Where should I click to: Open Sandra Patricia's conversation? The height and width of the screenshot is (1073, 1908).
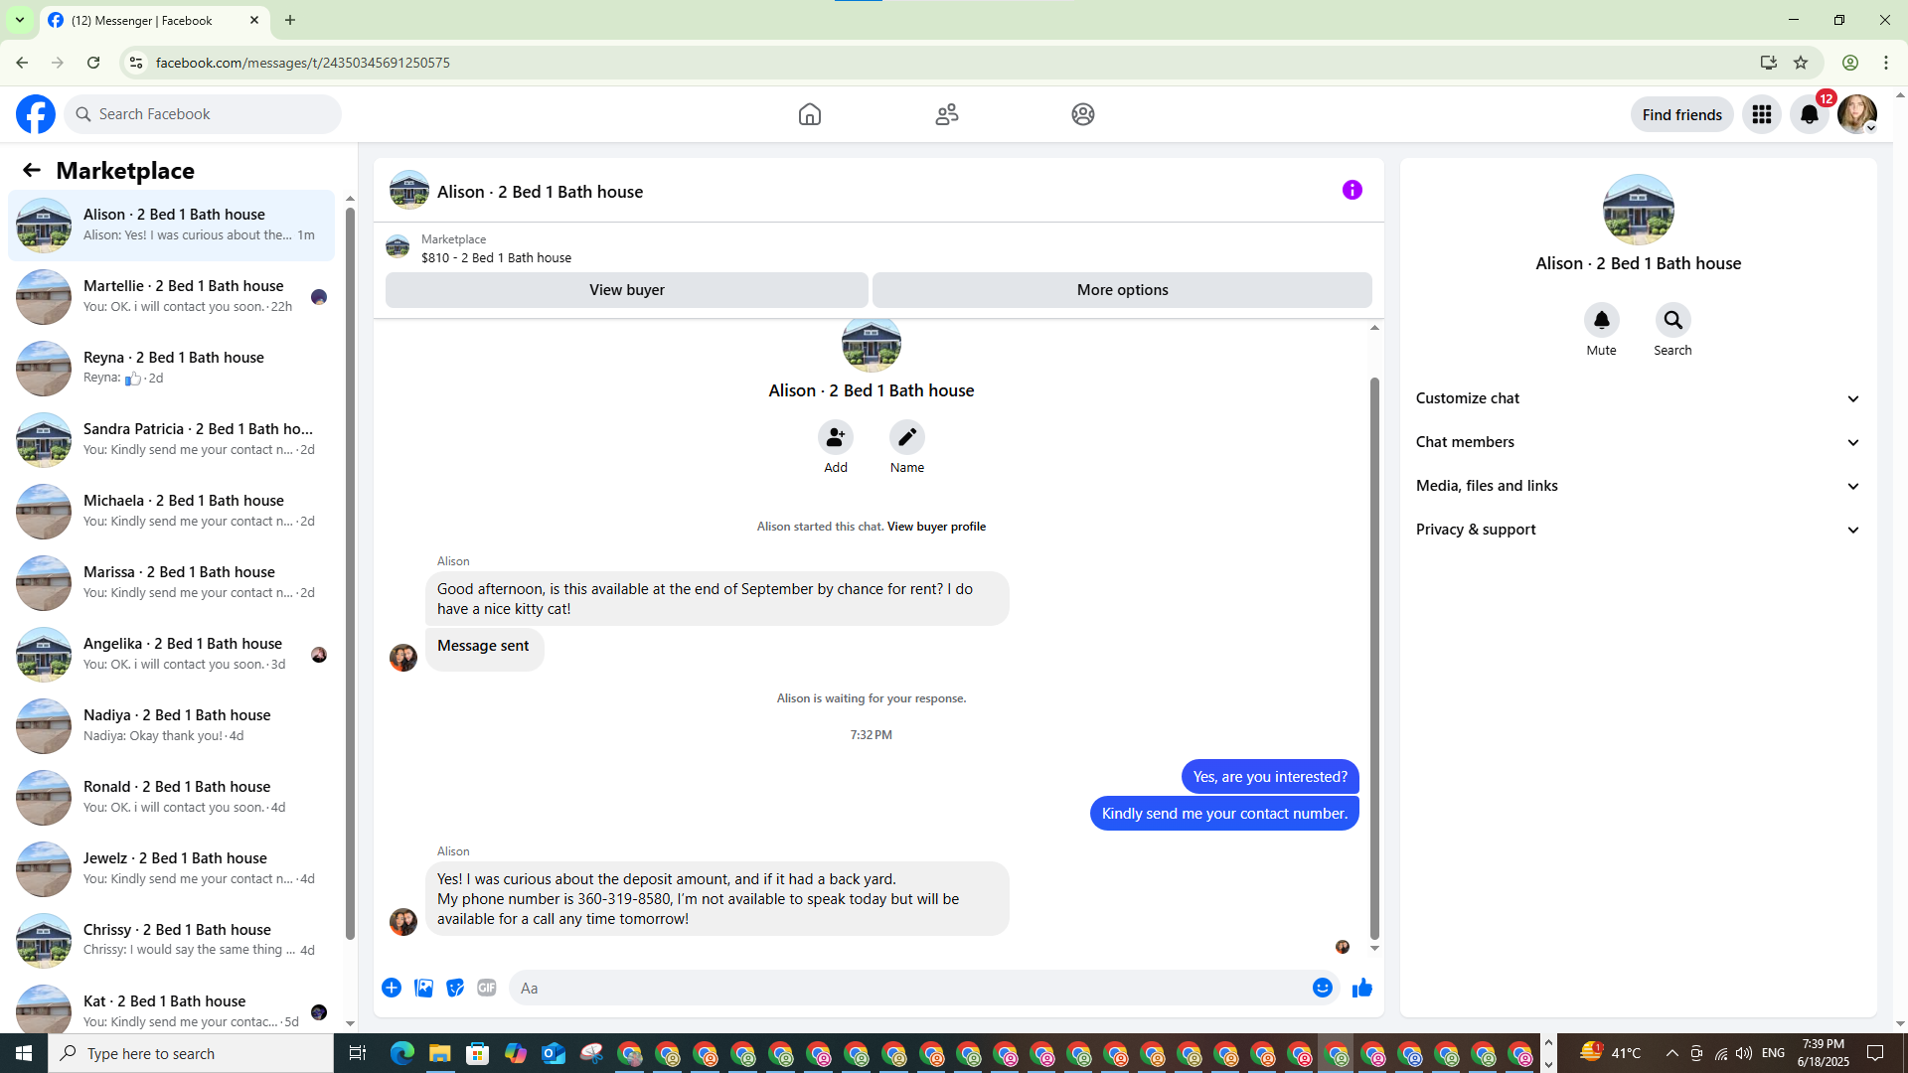(172, 440)
